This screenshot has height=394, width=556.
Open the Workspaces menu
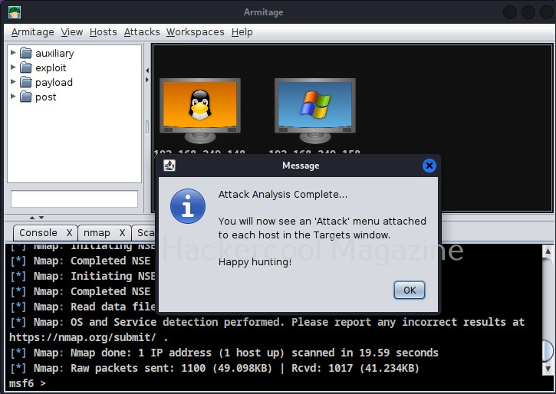tap(196, 32)
